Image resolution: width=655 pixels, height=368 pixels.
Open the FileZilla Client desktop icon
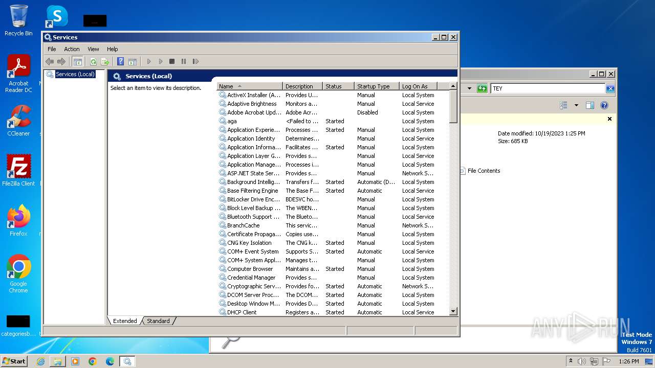point(18,170)
